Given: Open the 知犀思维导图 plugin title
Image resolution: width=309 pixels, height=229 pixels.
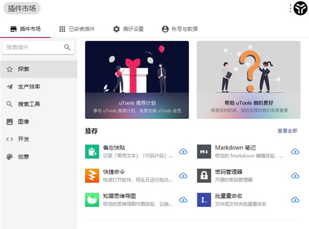Looking at the screenshot, I should click(x=119, y=196).
